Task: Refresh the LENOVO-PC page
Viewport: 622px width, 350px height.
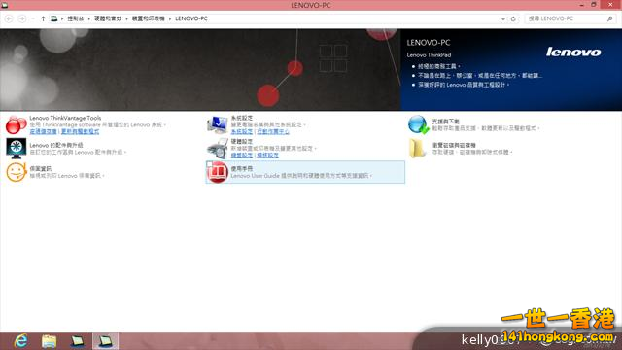Action: pyautogui.click(x=513, y=18)
